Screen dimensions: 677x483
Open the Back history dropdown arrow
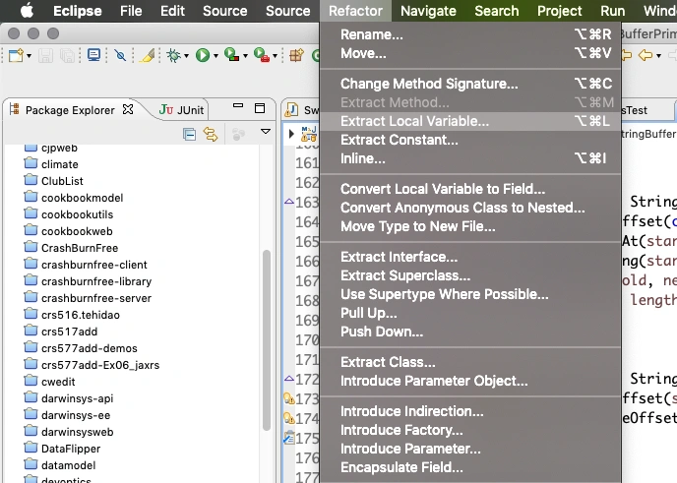(658, 56)
